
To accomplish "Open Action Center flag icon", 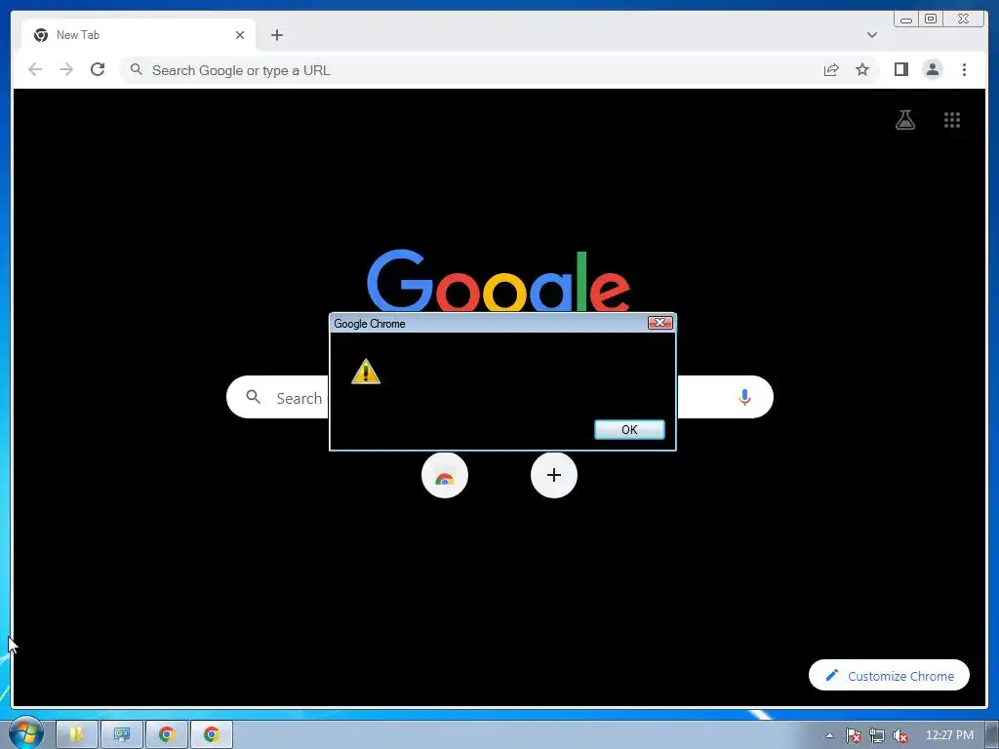I will coord(854,735).
